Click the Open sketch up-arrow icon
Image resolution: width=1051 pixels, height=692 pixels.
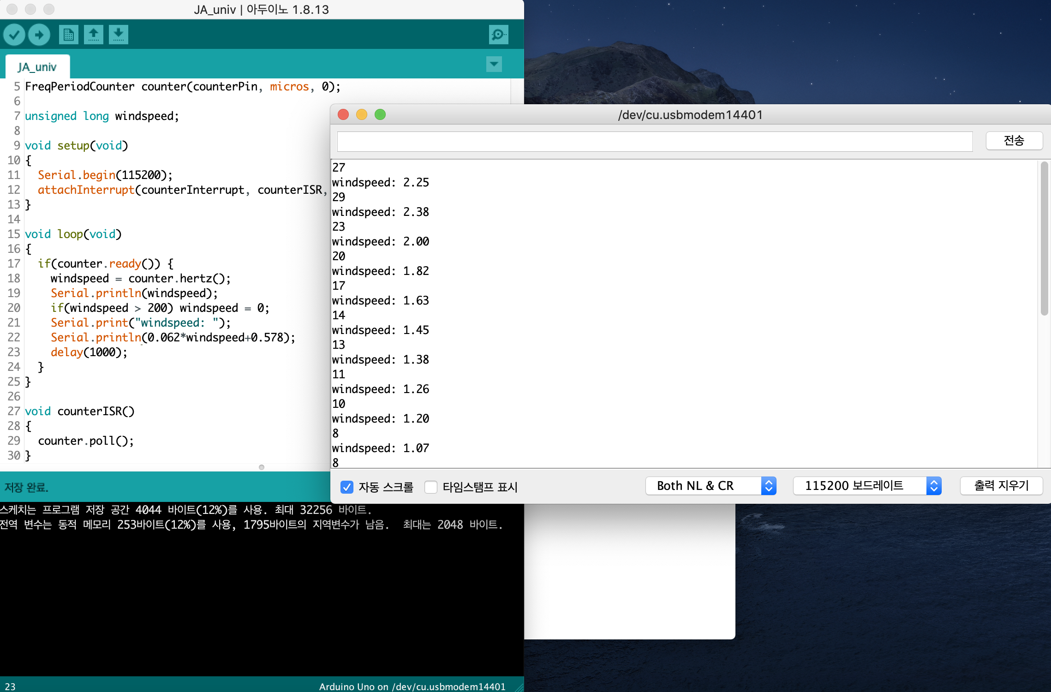point(94,35)
